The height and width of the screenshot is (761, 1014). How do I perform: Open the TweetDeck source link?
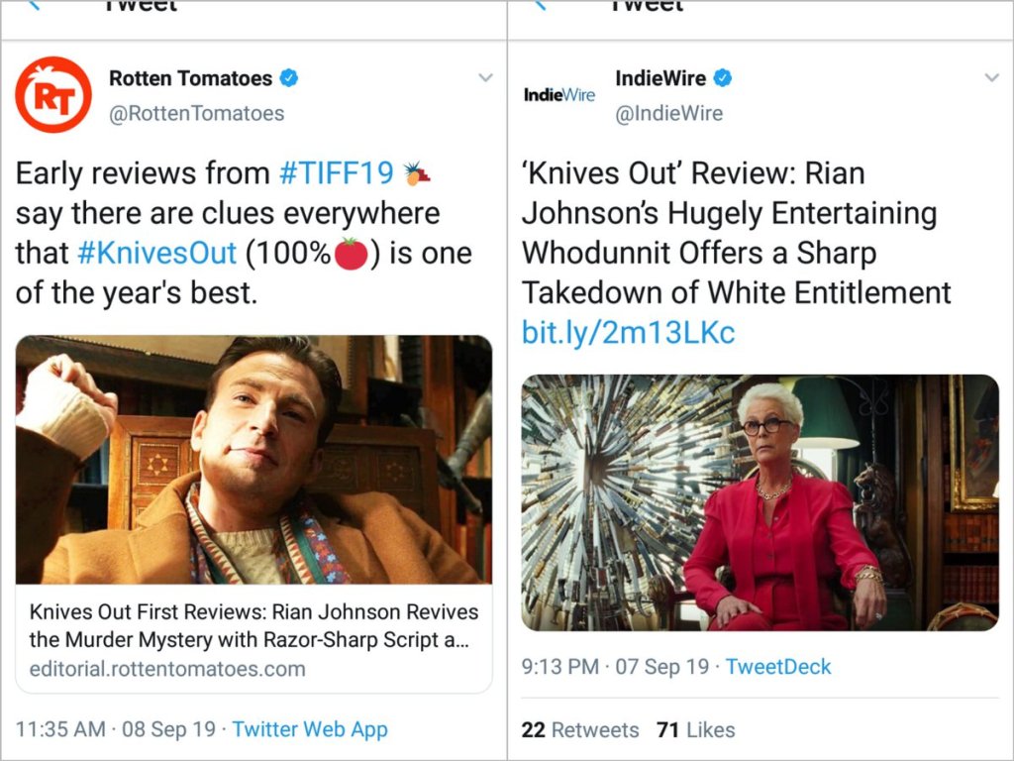[x=778, y=667]
